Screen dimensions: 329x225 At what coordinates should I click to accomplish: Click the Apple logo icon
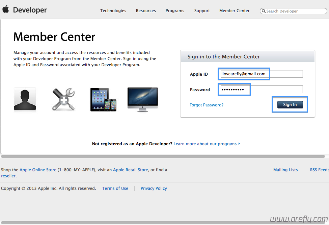tap(6, 9)
